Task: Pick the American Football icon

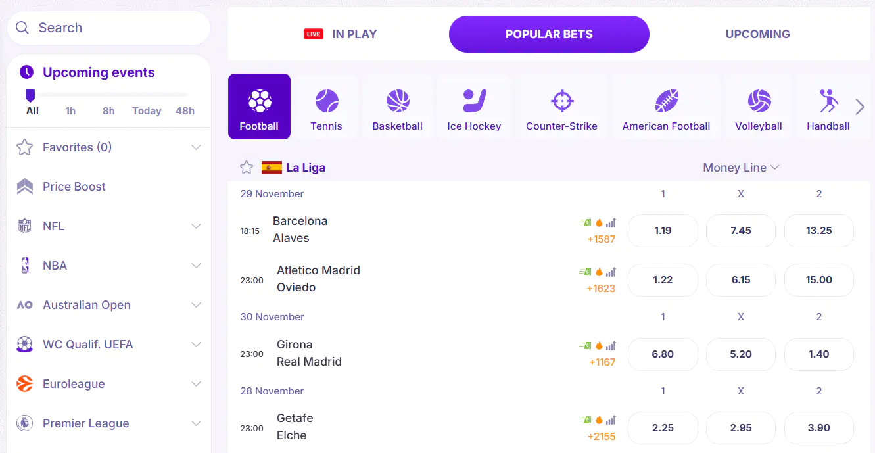Action: [x=667, y=102]
